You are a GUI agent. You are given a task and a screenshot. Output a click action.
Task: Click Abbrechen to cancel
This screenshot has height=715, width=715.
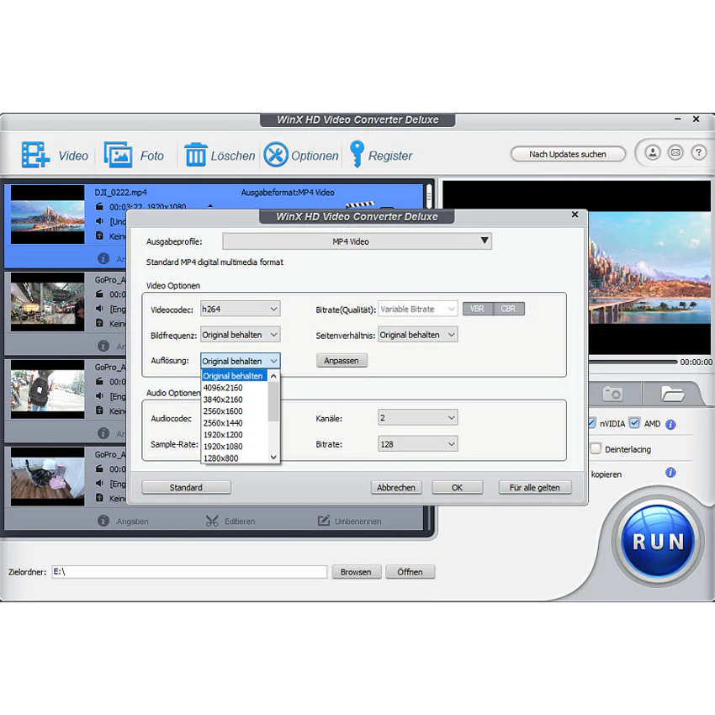coord(396,487)
